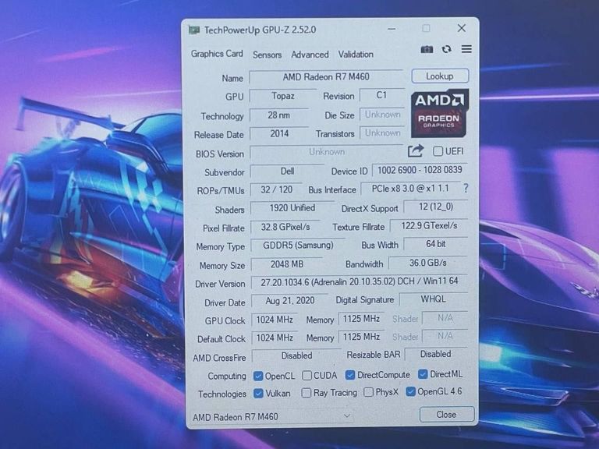Click the Resizable BAR Disabled field
The height and width of the screenshot is (449, 599).
click(436, 354)
